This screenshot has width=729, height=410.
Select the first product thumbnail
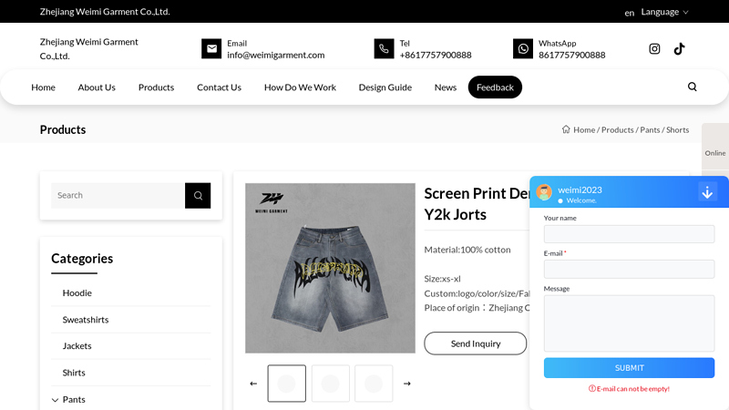286,384
